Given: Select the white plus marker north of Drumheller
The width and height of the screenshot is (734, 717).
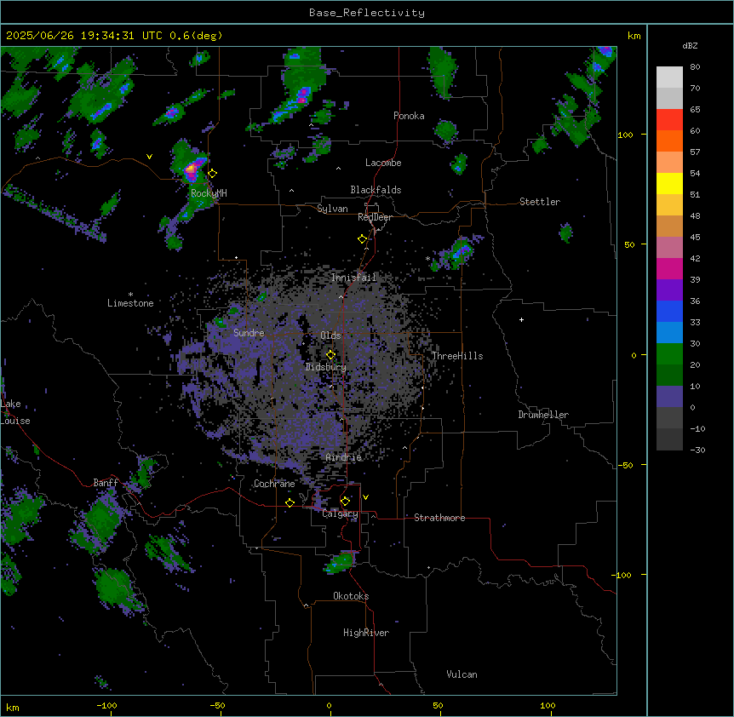Looking at the screenshot, I should pos(521,319).
